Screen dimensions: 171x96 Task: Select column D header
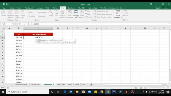[58, 29]
